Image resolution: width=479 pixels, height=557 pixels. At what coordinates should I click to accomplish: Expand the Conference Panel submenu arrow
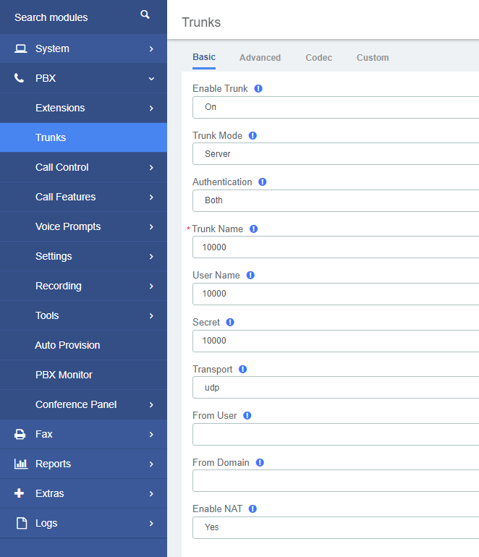pyautogui.click(x=151, y=404)
